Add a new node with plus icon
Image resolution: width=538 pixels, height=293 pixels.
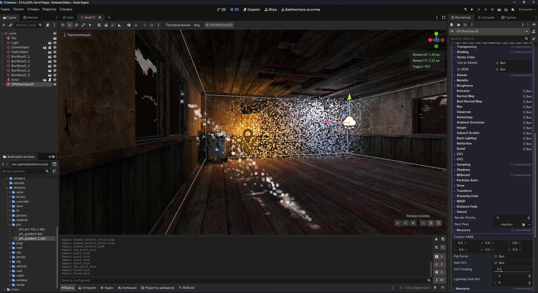(4, 25)
